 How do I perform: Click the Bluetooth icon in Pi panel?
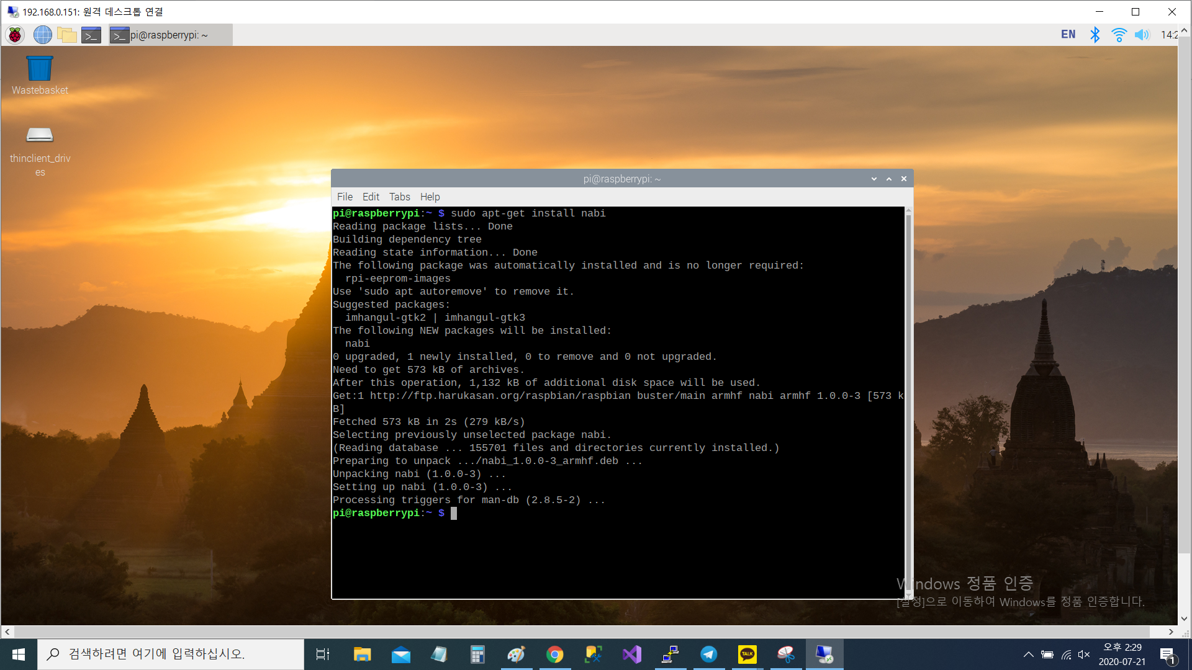pos(1095,35)
